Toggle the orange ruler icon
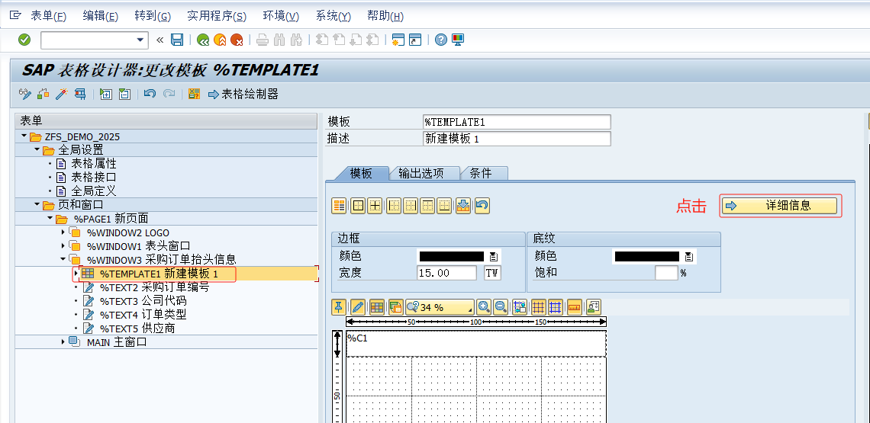 [x=574, y=306]
